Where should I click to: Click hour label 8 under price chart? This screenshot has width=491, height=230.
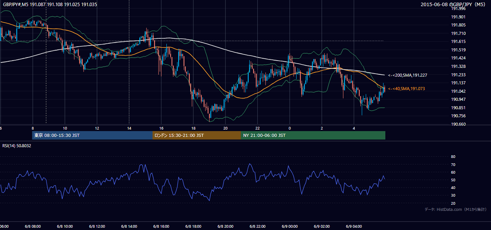click(33, 128)
